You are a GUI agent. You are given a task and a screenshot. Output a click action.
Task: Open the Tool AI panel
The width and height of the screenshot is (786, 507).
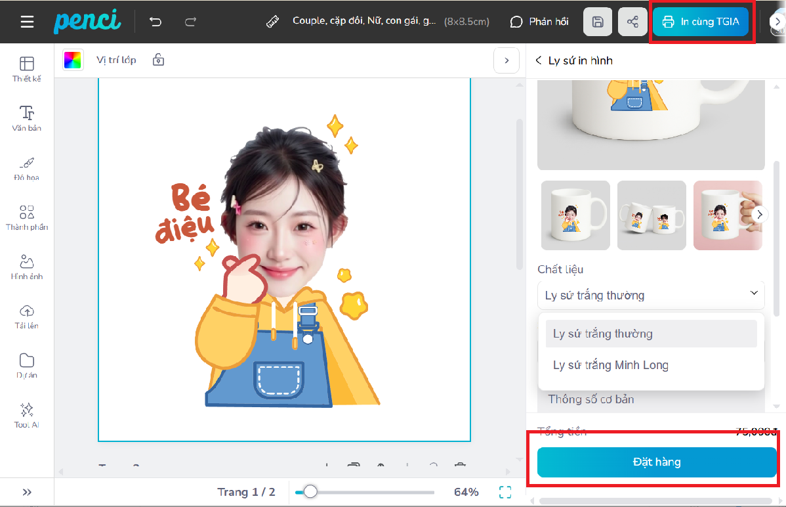click(x=27, y=415)
